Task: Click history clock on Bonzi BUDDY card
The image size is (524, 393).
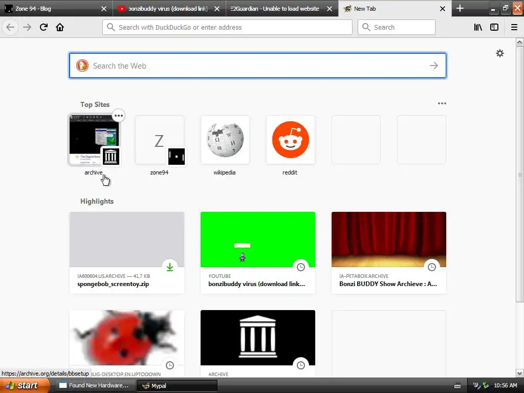Action: (432, 267)
